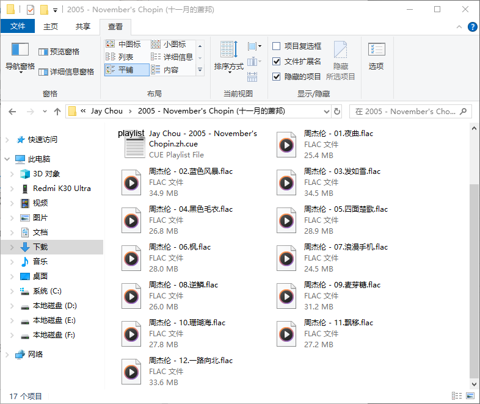Viewport: 480px width, 404px height.
Task: Switch to the Share (共享) tab
Action: (83, 27)
